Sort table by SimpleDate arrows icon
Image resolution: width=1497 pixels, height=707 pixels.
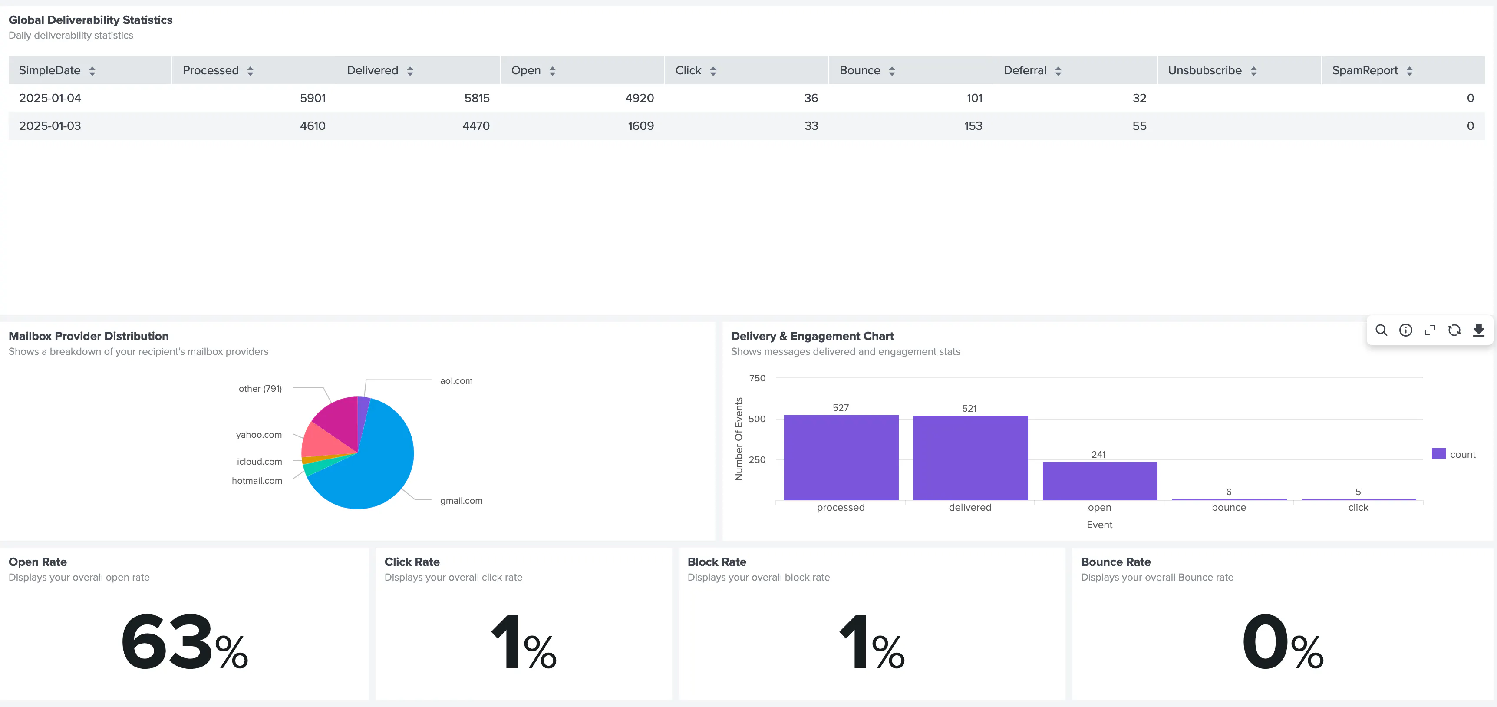point(92,71)
